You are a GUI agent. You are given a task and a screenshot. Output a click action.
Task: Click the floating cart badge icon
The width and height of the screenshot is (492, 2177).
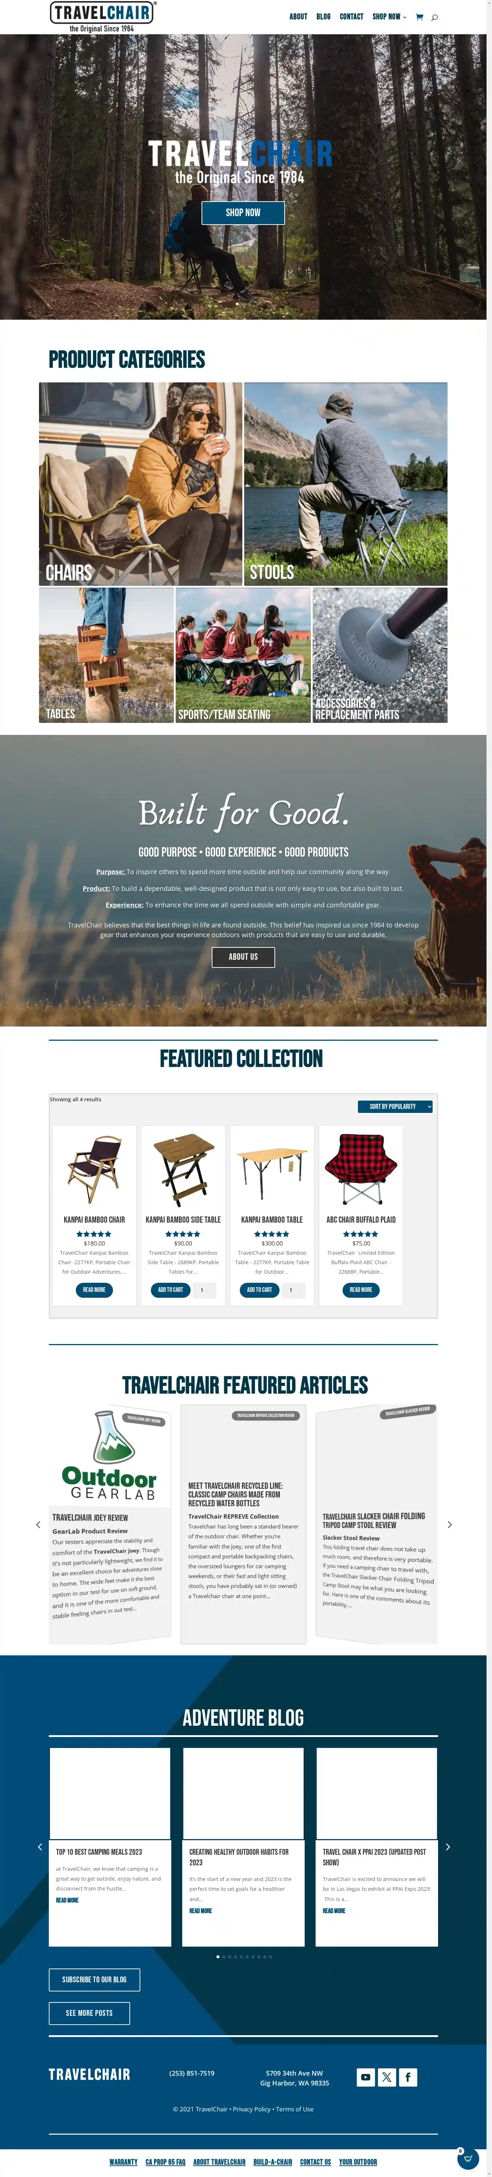pyautogui.click(x=468, y=2158)
